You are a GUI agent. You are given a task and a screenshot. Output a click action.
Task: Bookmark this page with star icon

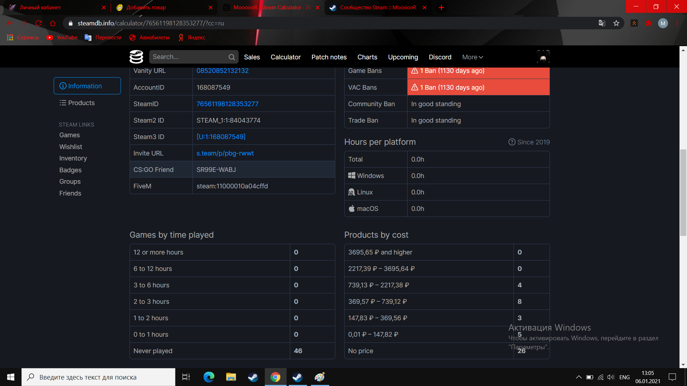616,23
